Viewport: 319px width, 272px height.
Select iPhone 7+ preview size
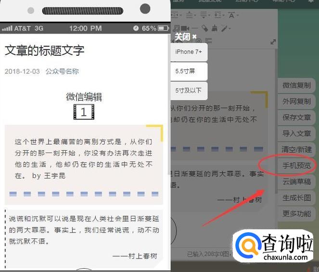point(189,52)
